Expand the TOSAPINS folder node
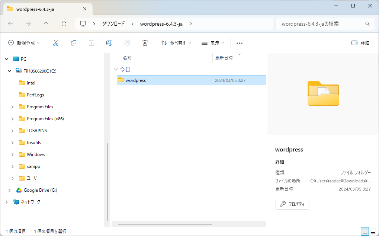Viewport: 379px width, 236px height. [13, 131]
